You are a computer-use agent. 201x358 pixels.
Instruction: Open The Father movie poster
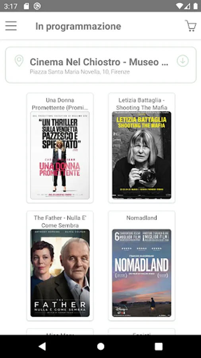(x=60, y=273)
